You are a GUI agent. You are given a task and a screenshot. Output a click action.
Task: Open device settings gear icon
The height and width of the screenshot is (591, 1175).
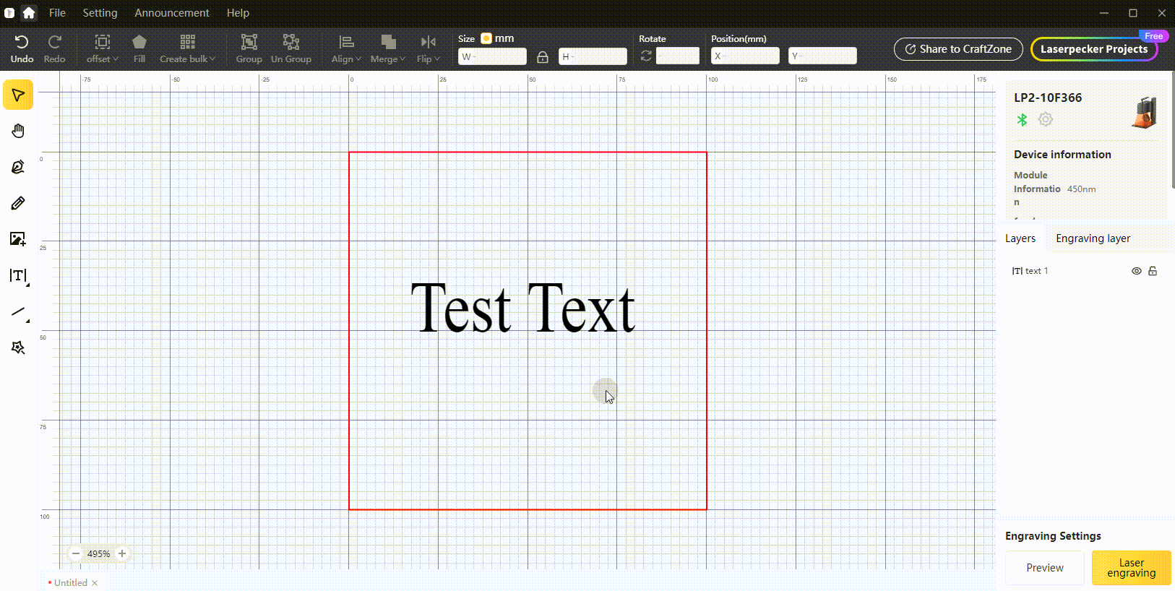[x=1046, y=119]
